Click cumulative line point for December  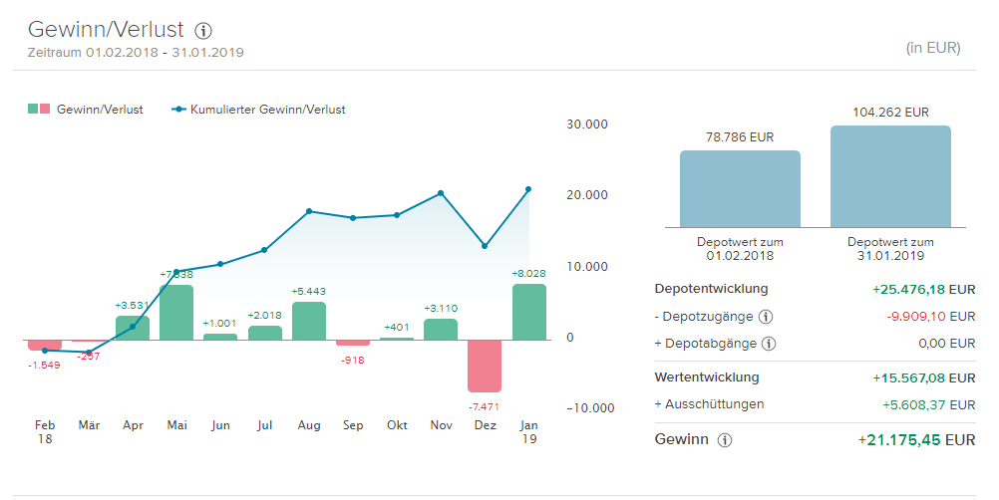coord(485,246)
